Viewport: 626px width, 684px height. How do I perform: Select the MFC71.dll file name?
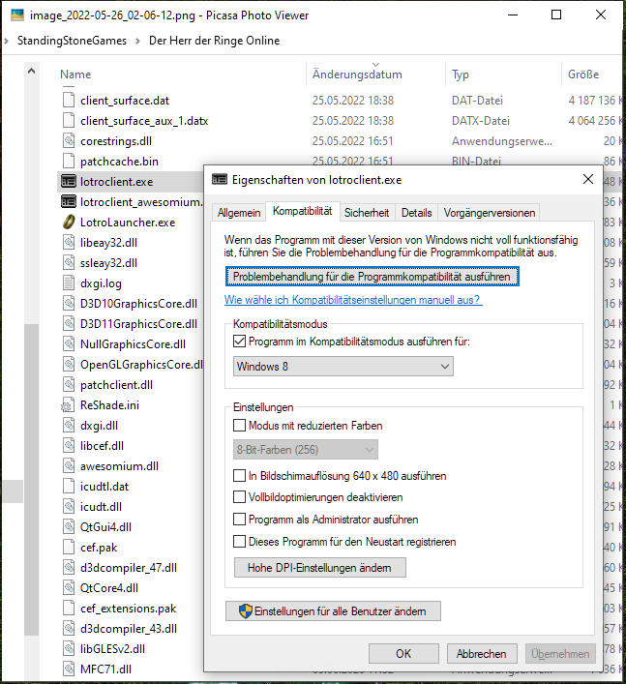click(105, 669)
